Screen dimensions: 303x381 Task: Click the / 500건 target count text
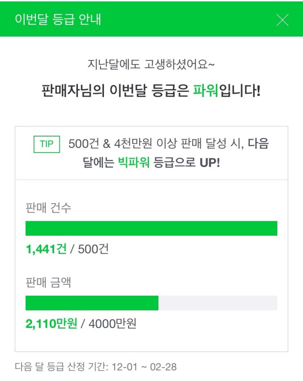(90, 249)
